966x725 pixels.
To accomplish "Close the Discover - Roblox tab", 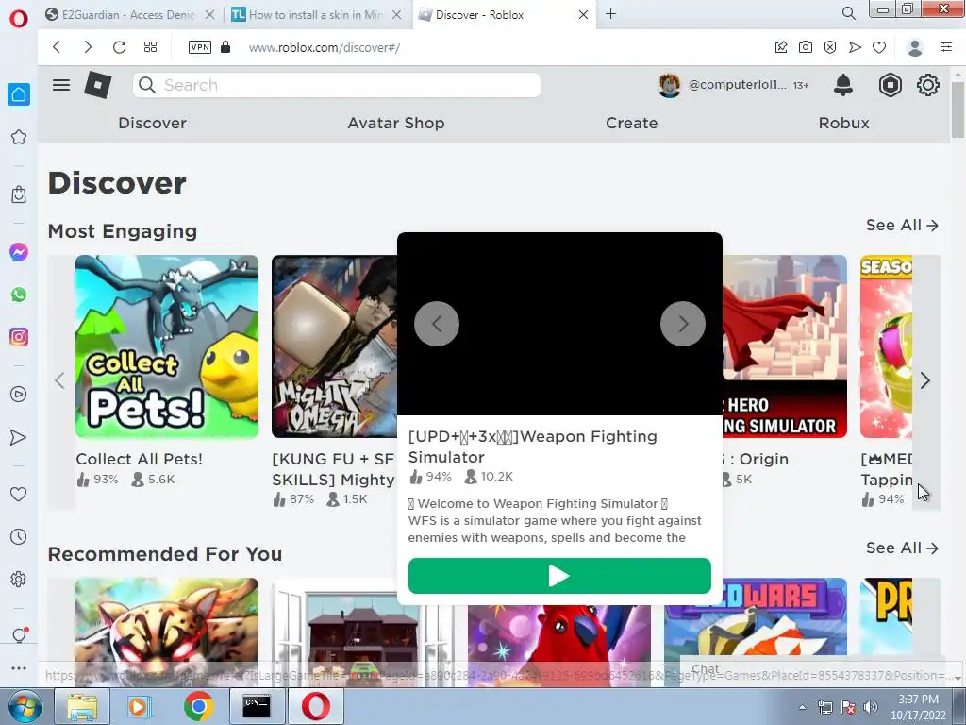I will pos(583,15).
